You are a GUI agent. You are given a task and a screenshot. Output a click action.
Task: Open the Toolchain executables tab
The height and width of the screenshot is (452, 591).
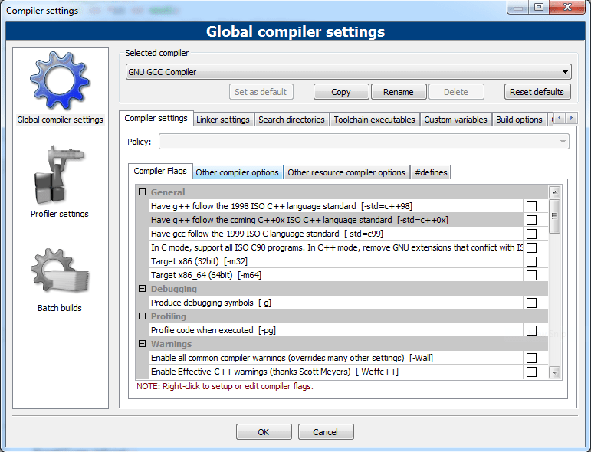[374, 120]
